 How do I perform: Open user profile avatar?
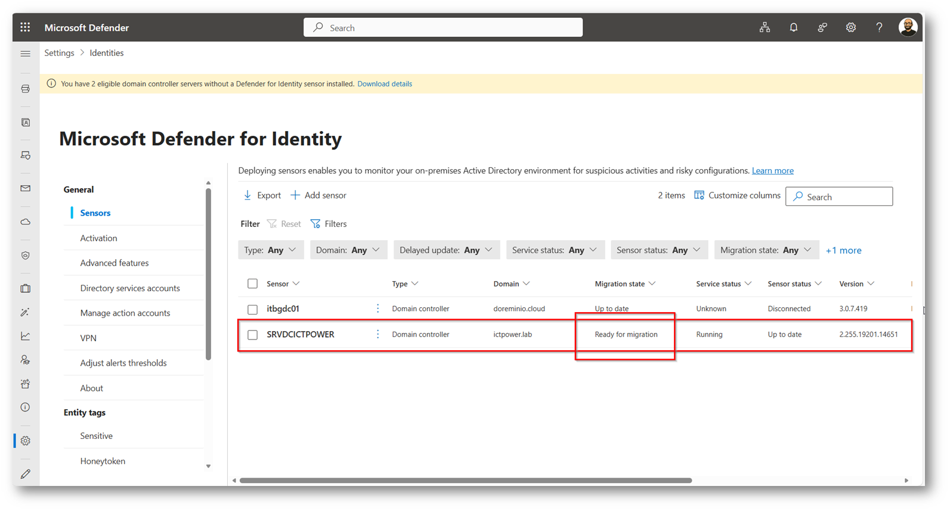click(908, 27)
